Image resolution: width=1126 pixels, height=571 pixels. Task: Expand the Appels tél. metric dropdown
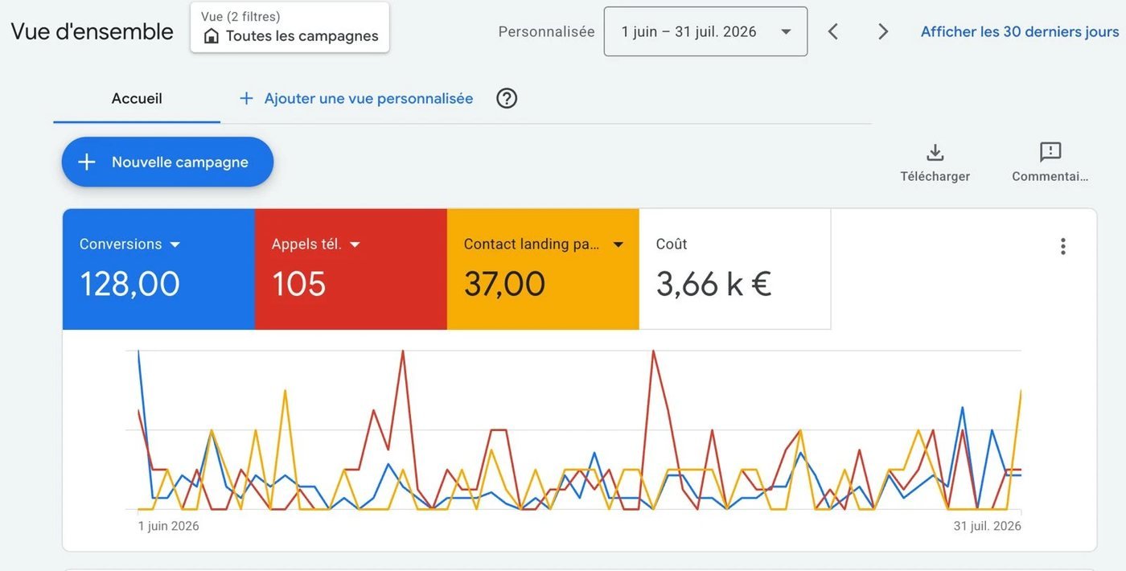pyautogui.click(x=355, y=244)
